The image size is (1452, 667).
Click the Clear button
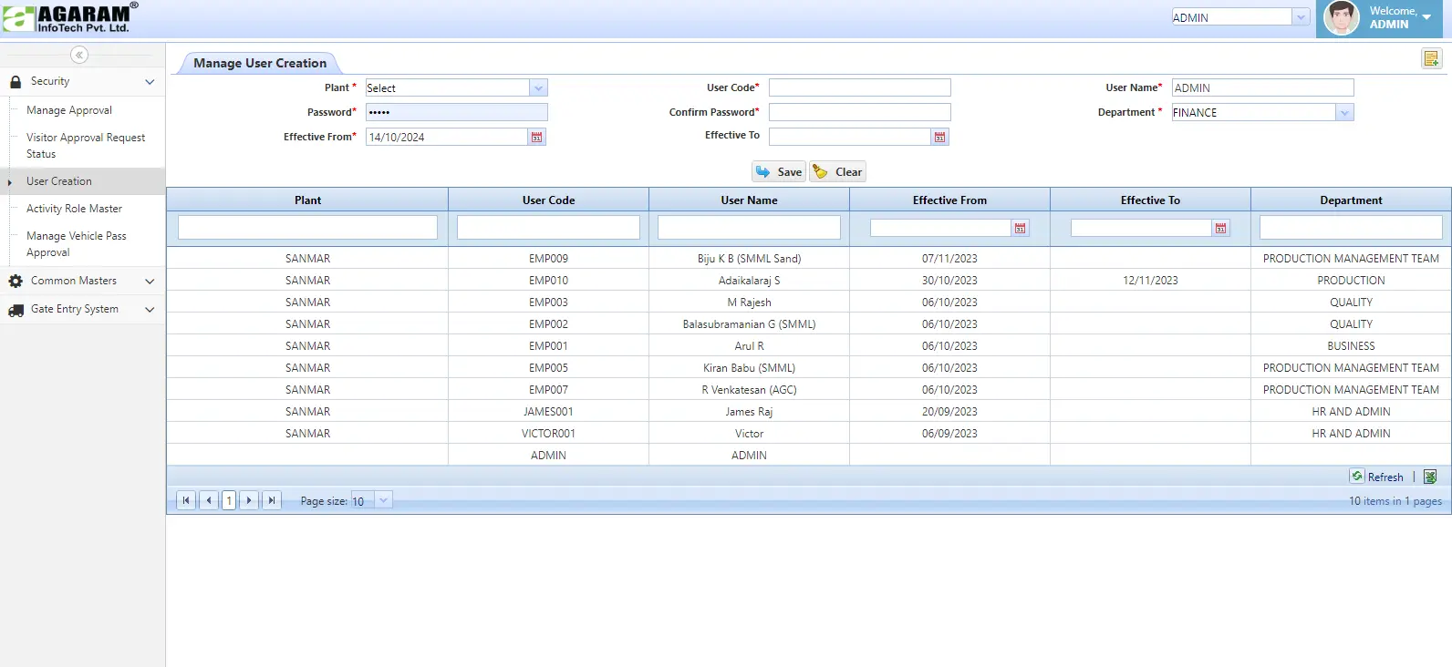point(837,172)
